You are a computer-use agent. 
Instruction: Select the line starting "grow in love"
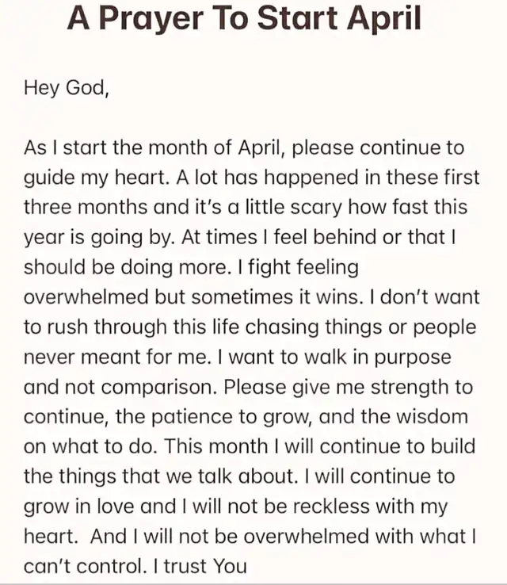pos(235,507)
